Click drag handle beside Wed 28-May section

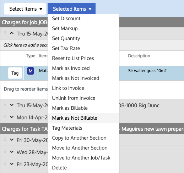pyautogui.click(x=5, y=151)
